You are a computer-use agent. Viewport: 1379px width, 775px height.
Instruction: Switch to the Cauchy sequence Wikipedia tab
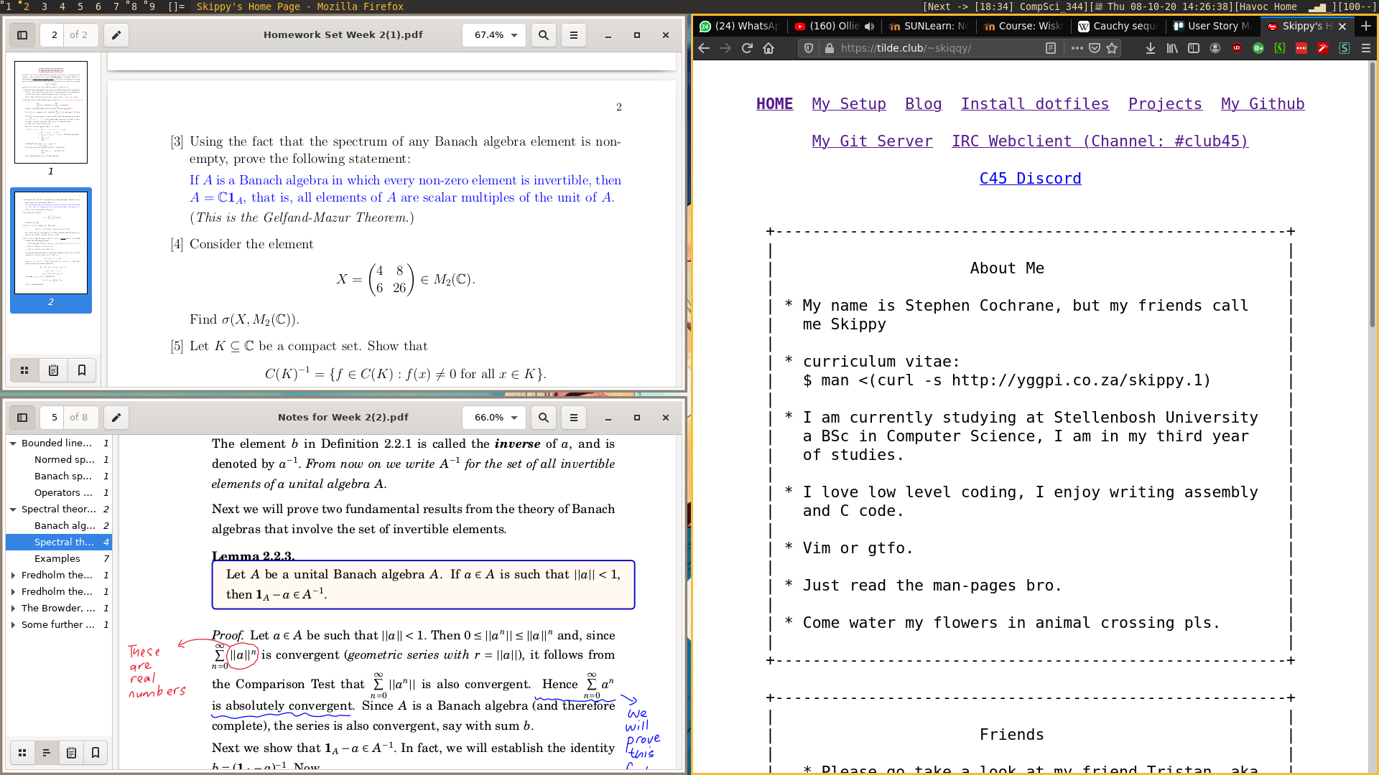coord(1118,27)
